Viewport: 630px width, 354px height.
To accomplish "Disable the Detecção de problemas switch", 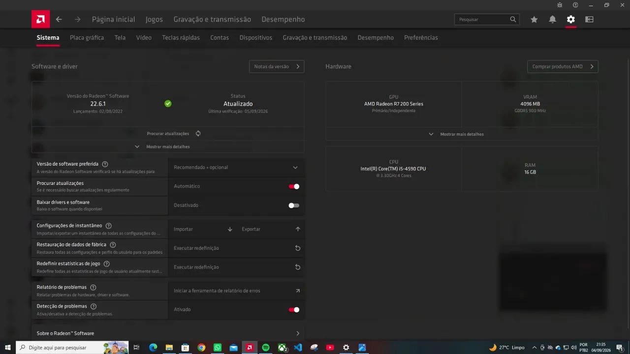I will click(x=294, y=310).
